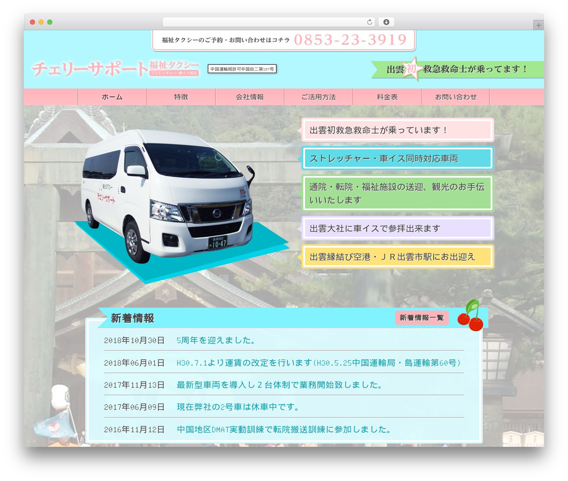This screenshot has width=568, height=481.
Task: Open news link 5周年を迎えました
Action: [217, 340]
